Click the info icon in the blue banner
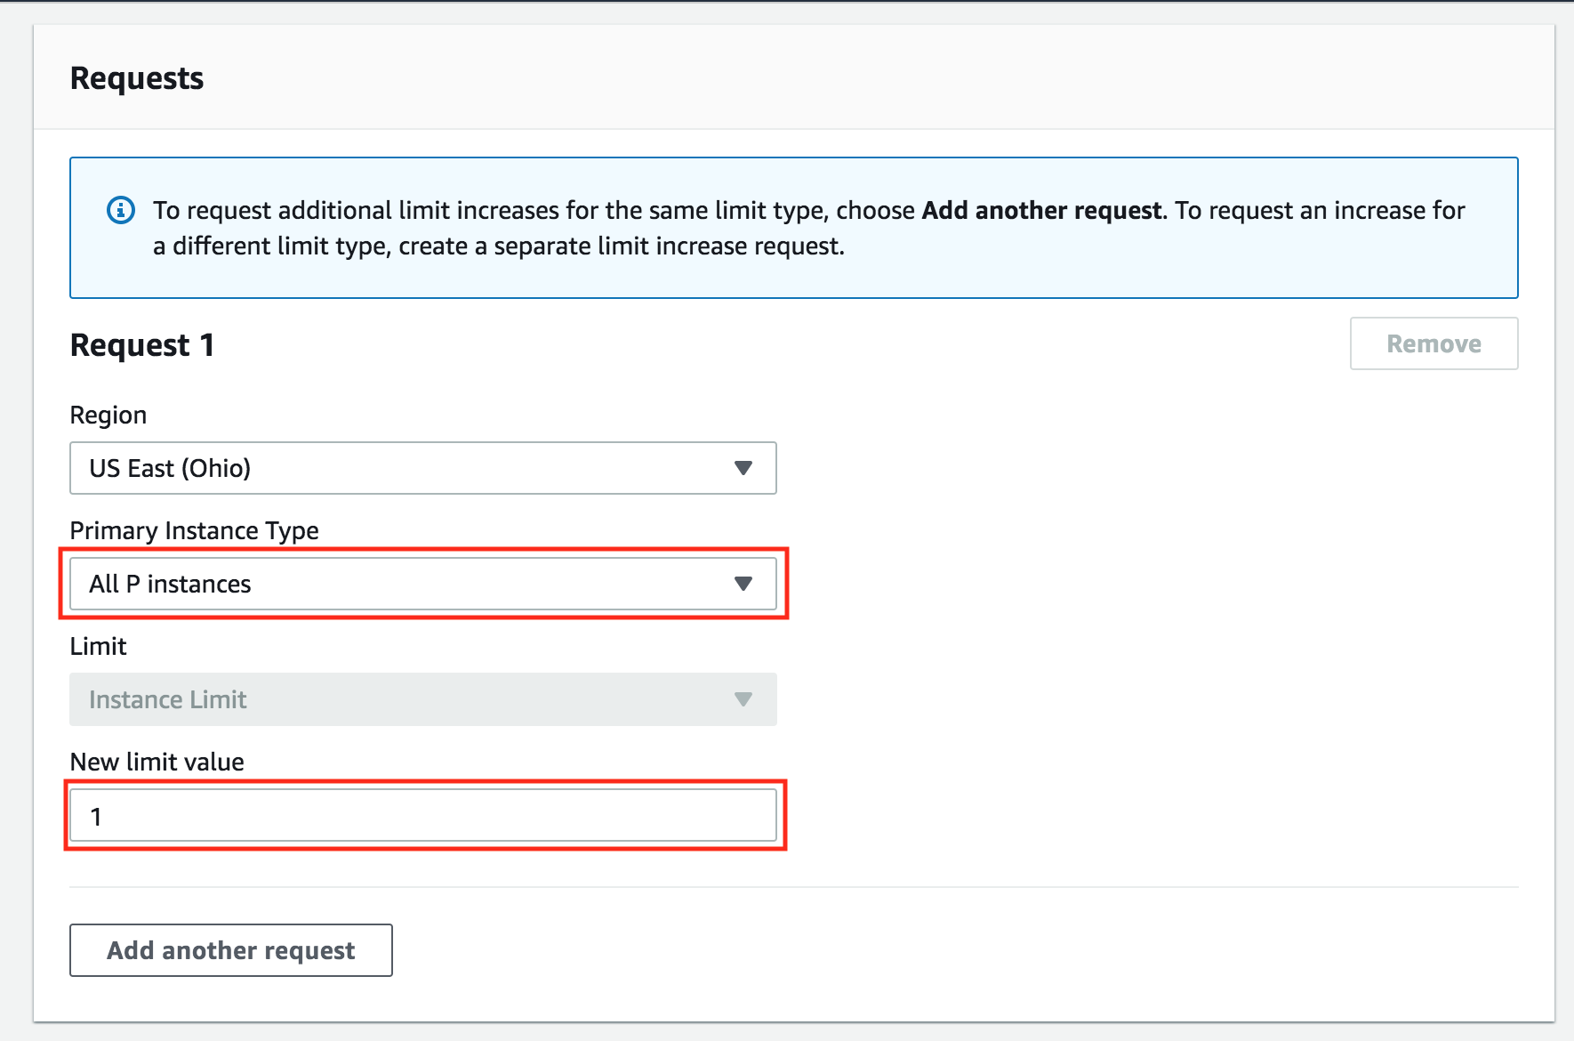1574x1041 pixels. point(121,211)
